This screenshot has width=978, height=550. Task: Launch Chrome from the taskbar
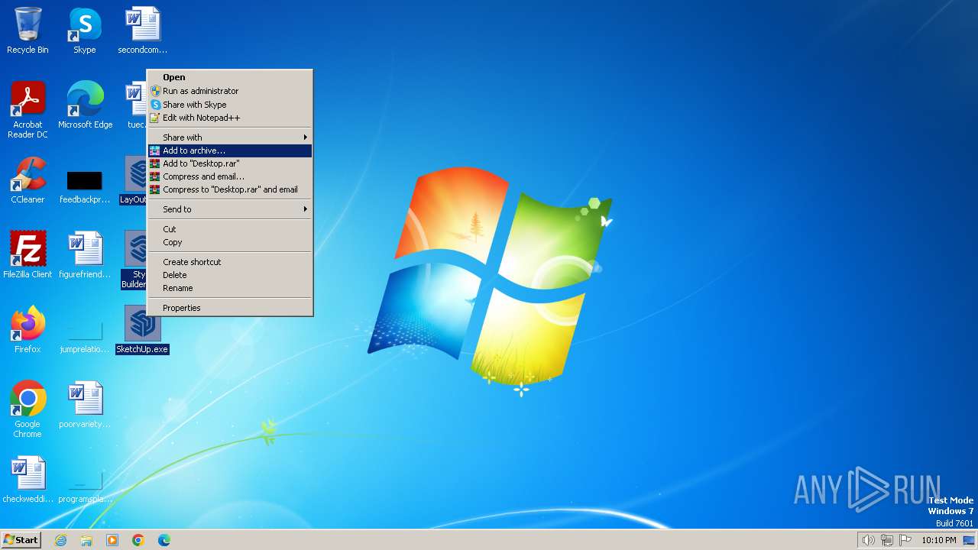coord(138,540)
